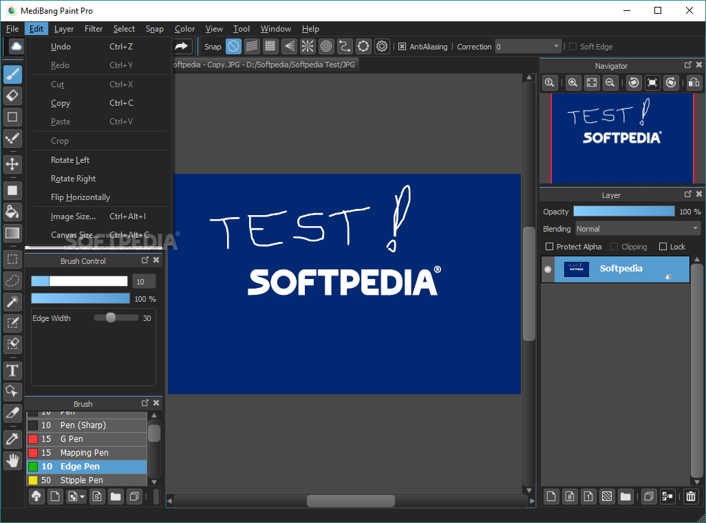Select the Bucket fill tool
The width and height of the screenshot is (706, 523).
[12, 212]
